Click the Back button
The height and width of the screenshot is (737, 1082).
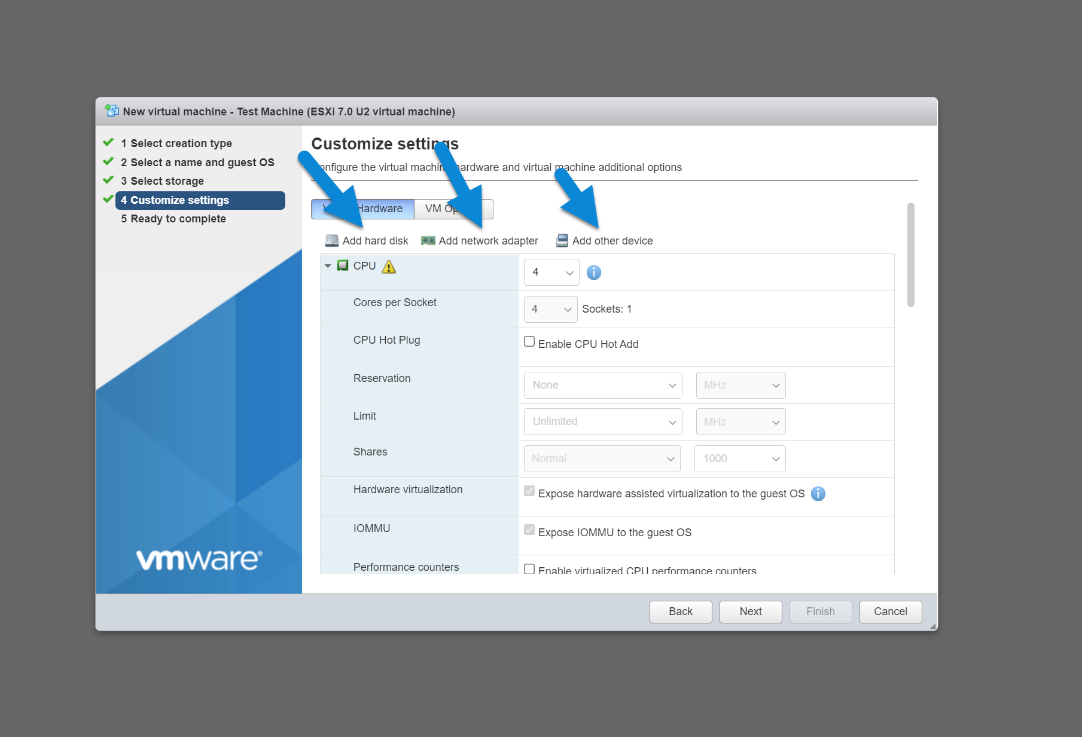pyautogui.click(x=680, y=611)
